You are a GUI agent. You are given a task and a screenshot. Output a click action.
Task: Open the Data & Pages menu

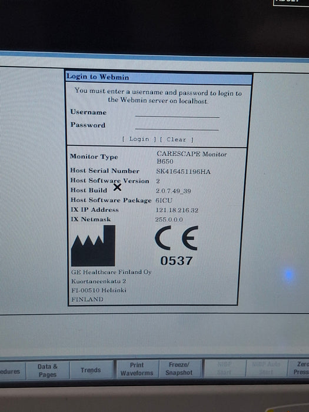point(48,370)
